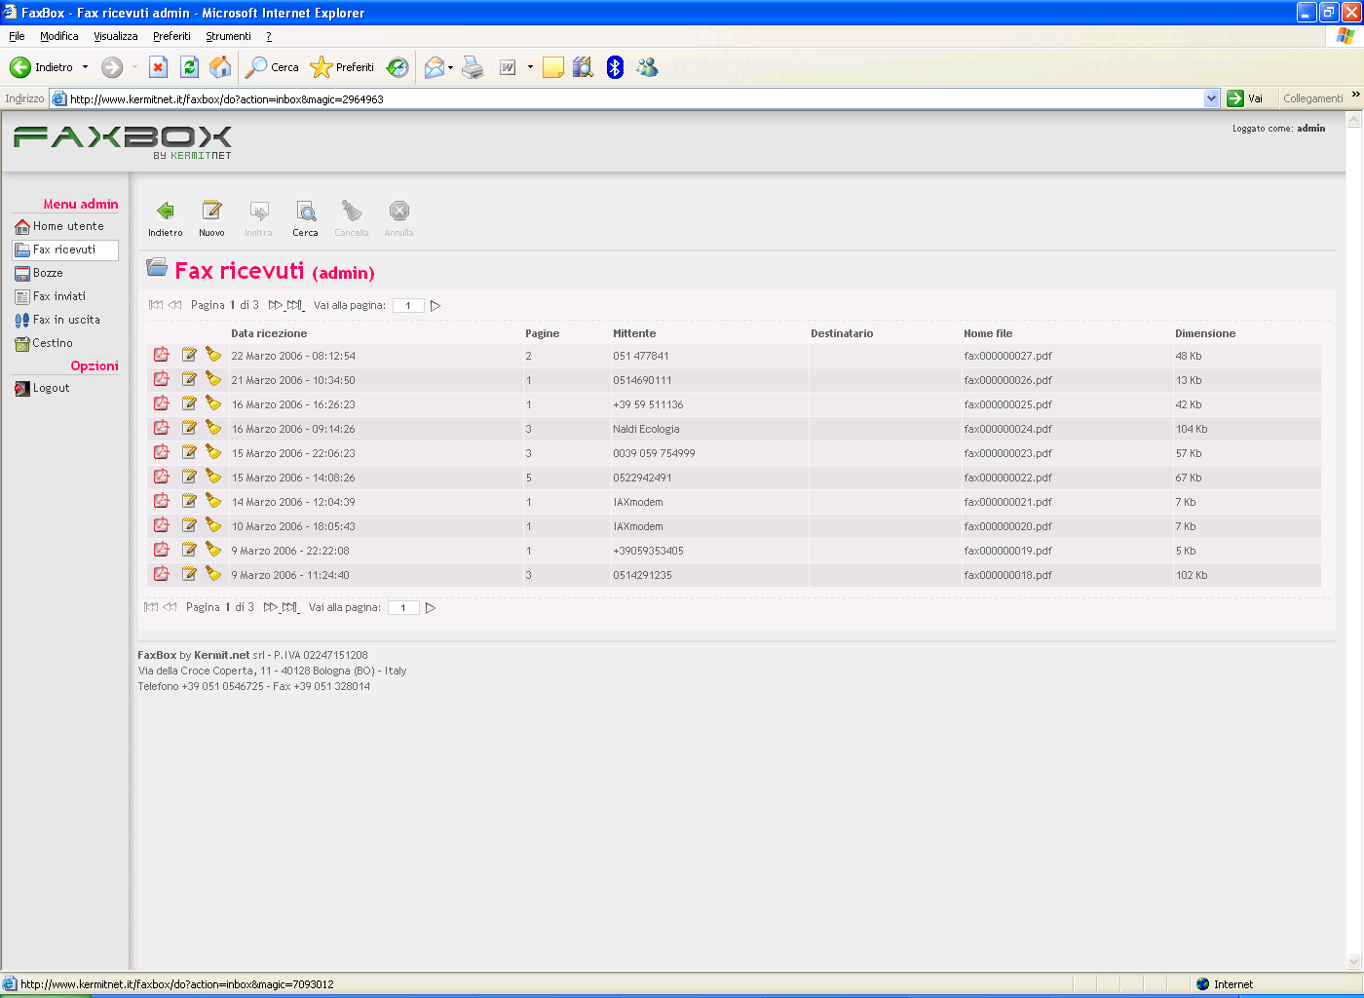This screenshot has height=998, width=1364.
Task: Open IE History toolbar icon
Action: [398, 66]
